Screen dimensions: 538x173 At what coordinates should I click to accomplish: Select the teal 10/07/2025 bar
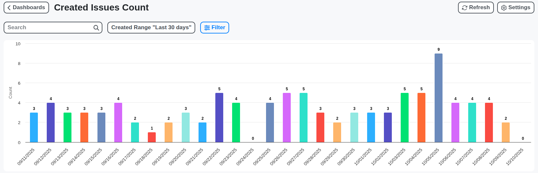472,122
